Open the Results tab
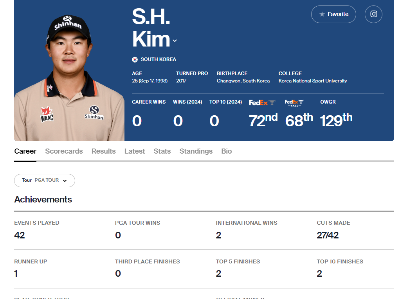The width and height of the screenshot is (400, 299). point(104,151)
